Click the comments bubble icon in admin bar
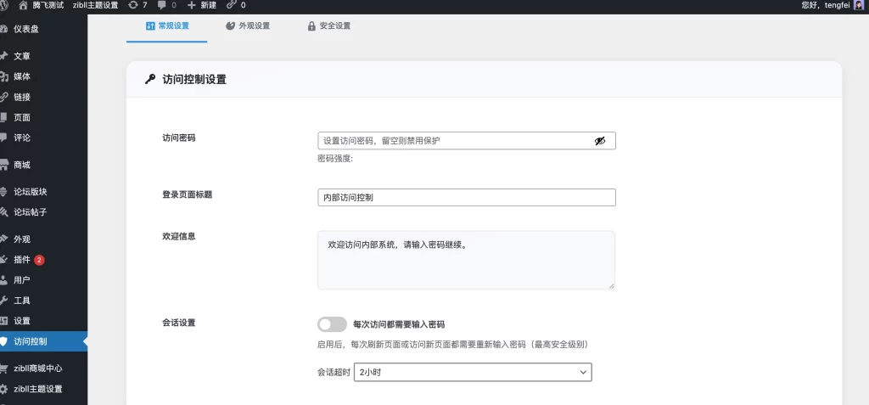The image size is (869, 405). pos(161,5)
